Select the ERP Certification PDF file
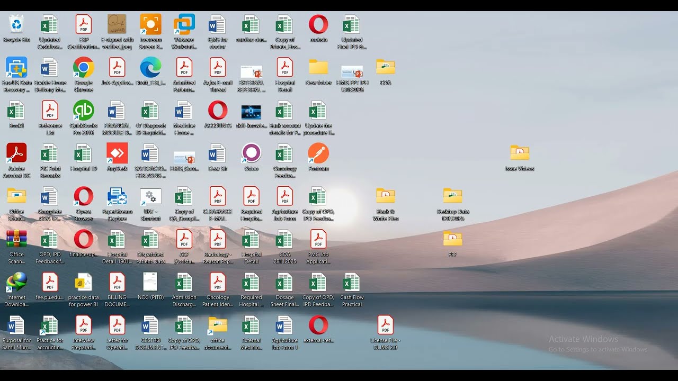This screenshot has width=678, height=381. tap(84, 24)
